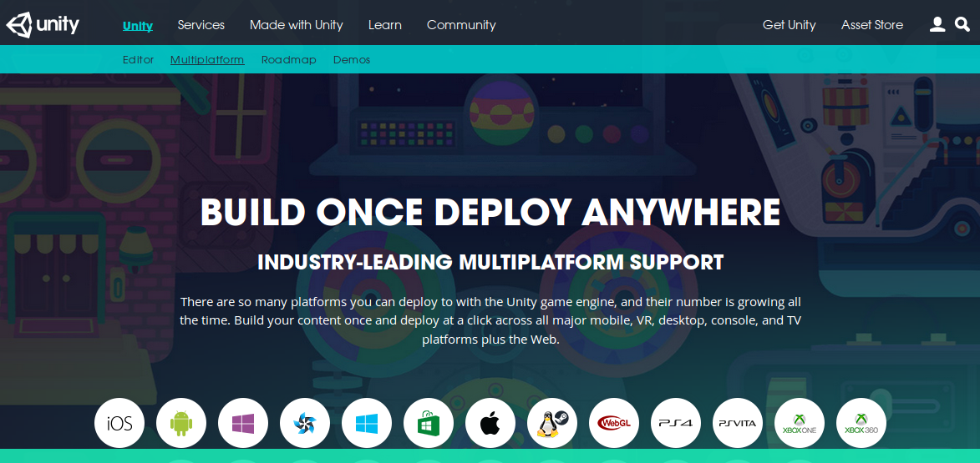
Task: Switch to the Multiplatform sub-navigation tab
Action: [x=207, y=60]
